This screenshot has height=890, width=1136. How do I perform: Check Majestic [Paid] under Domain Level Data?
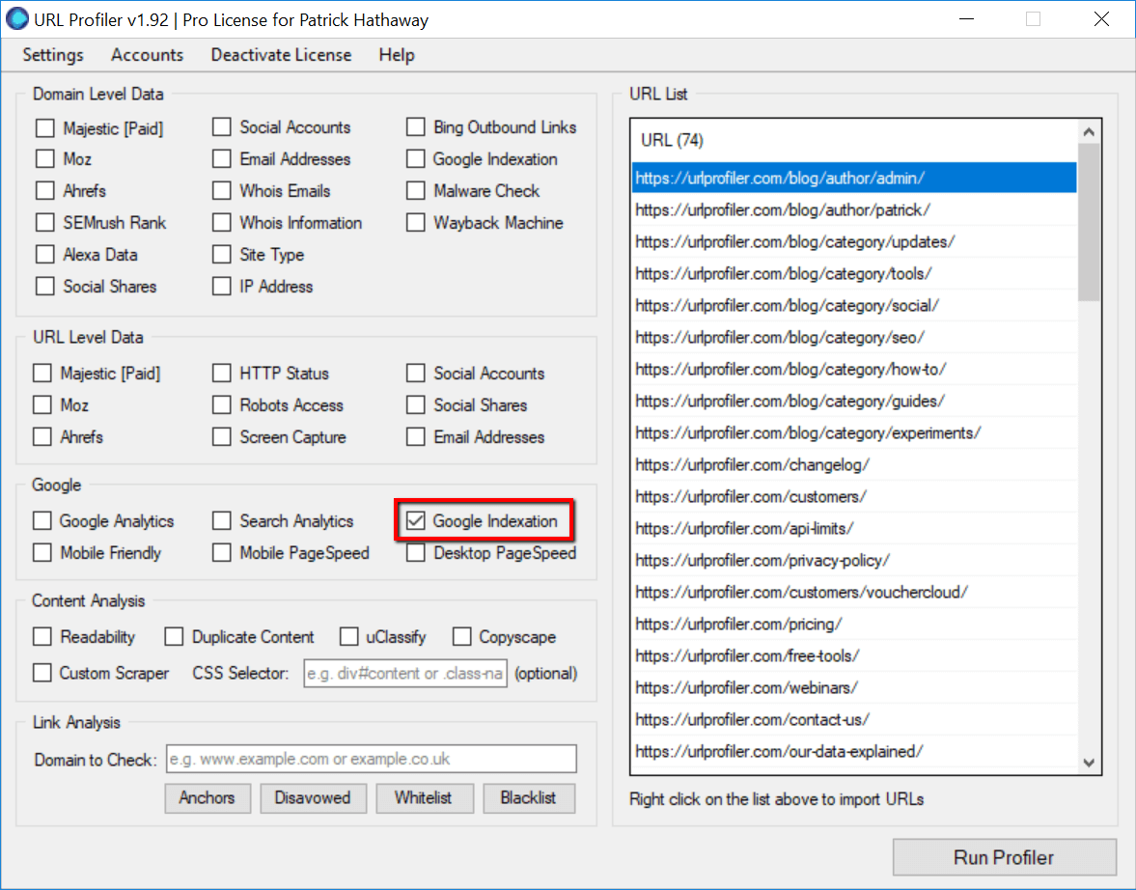(x=44, y=126)
